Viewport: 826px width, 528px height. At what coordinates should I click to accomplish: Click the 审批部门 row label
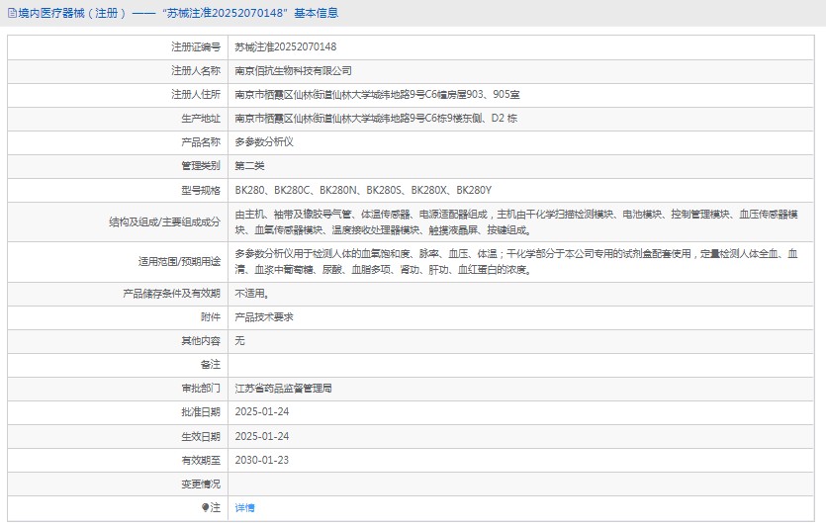point(201,388)
